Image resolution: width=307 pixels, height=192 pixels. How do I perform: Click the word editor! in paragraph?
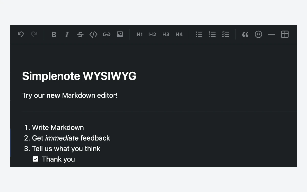tap(107, 95)
